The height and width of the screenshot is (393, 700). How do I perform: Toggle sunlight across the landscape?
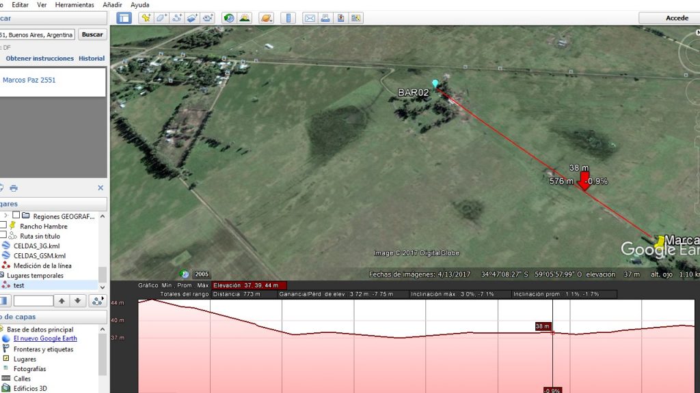click(x=245, y=18)
